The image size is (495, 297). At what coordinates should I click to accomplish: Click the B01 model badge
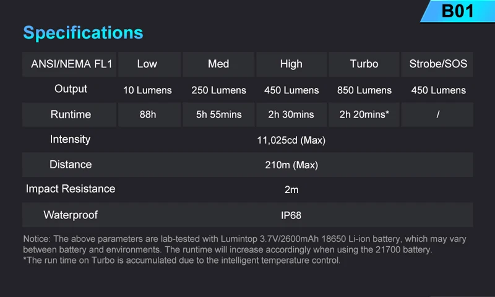(457, 11)
